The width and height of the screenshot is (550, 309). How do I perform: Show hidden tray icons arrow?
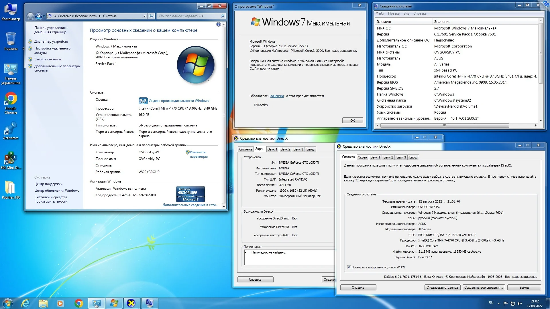pos(499,304)
